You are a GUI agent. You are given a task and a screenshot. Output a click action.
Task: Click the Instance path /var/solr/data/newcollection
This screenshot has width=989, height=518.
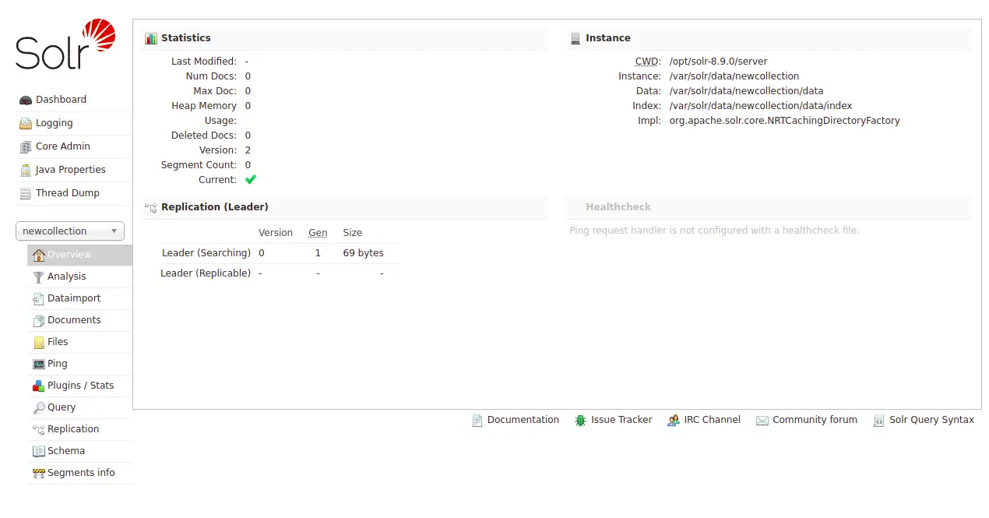point(734,76)
